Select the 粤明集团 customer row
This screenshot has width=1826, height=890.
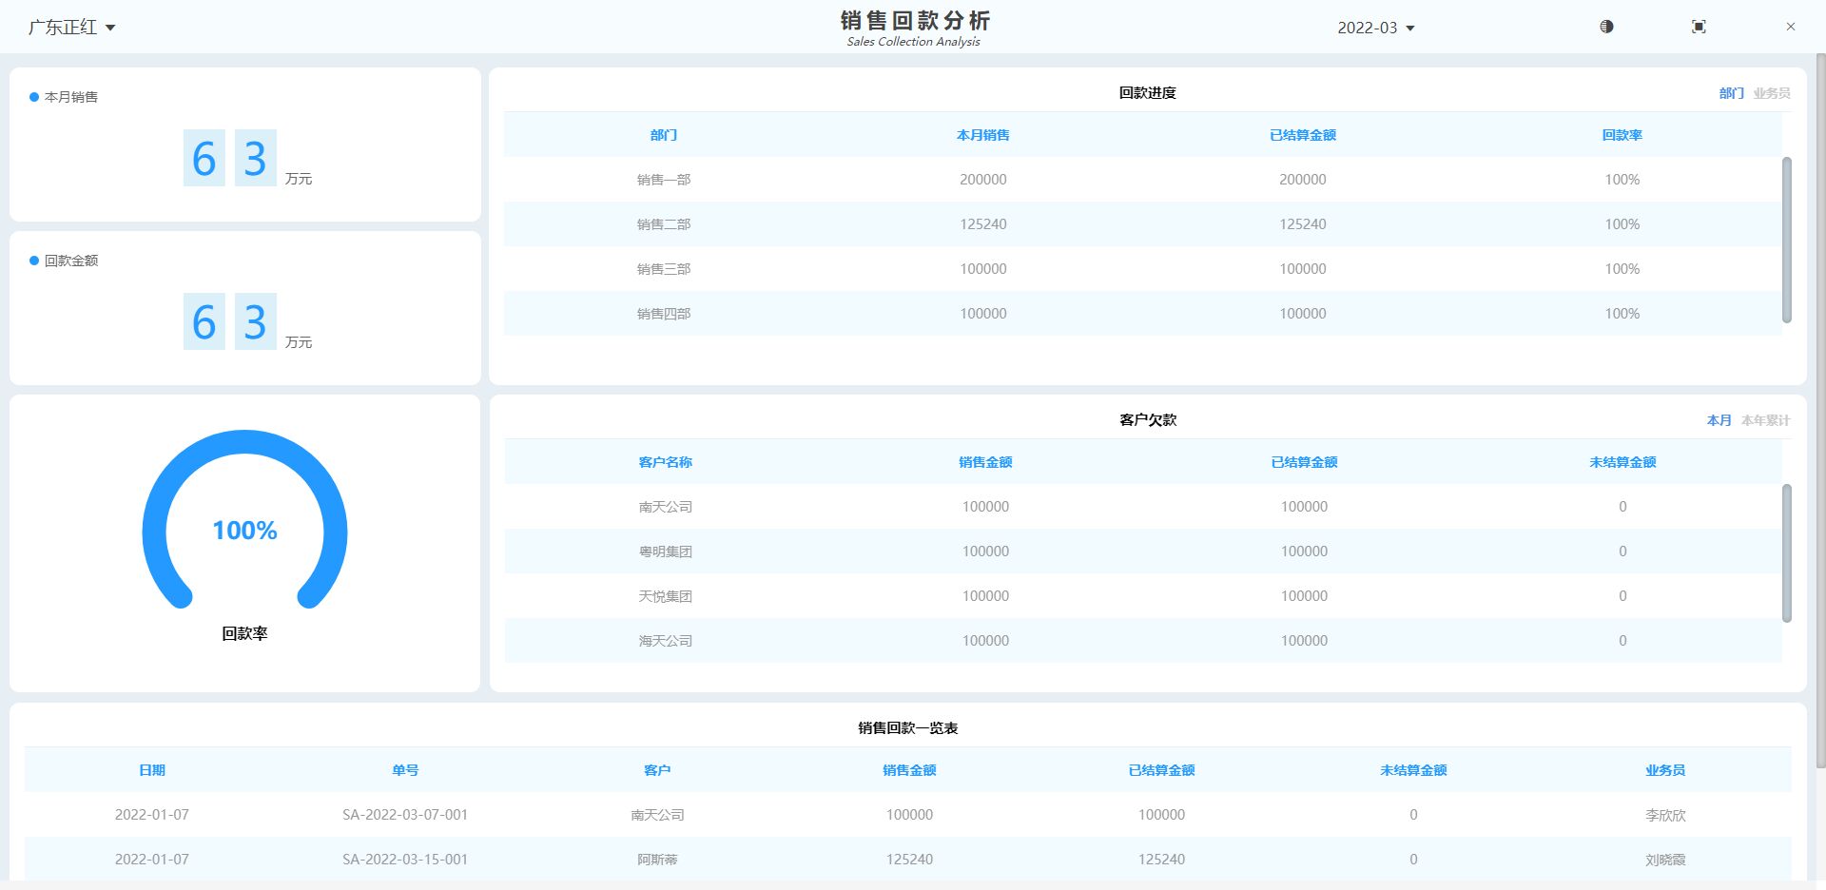pyautogui.click(x=666, y=551)
